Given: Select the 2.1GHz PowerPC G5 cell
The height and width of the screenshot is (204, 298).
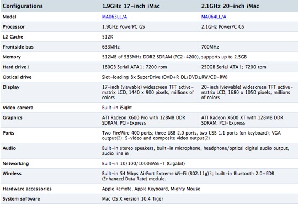Looking at the screenshot, I should [x=222, y=27].
